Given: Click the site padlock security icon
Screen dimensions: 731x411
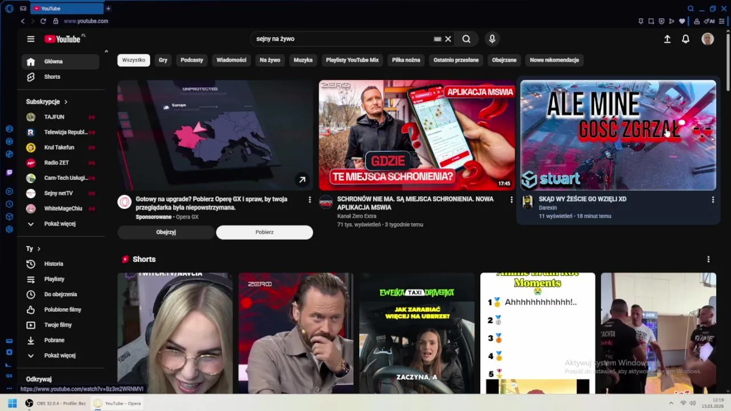Looking at the screenshot, I should (x=55, y=21).
